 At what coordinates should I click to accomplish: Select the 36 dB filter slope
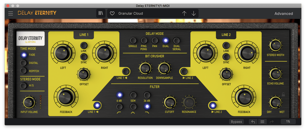pyautogui.click(x=147, y=95)
